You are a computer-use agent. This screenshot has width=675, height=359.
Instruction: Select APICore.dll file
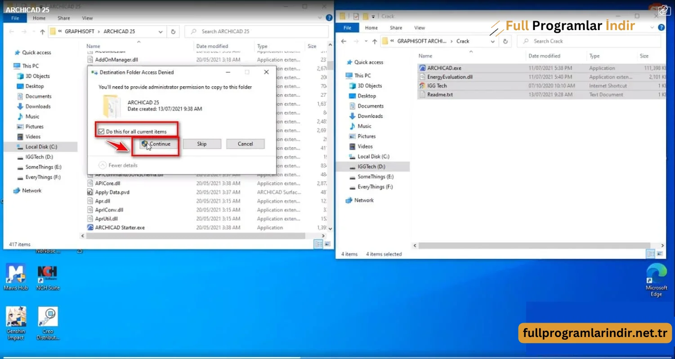(107, 184)
